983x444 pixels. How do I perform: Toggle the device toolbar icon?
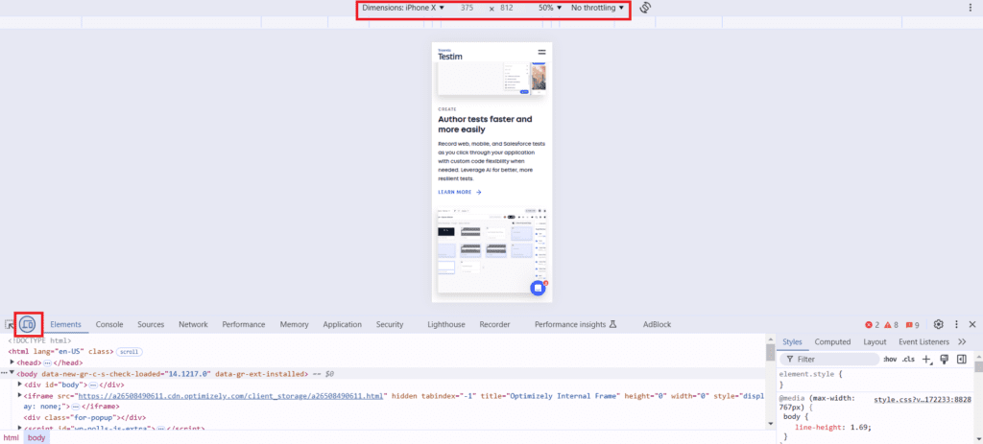point(27,324)
